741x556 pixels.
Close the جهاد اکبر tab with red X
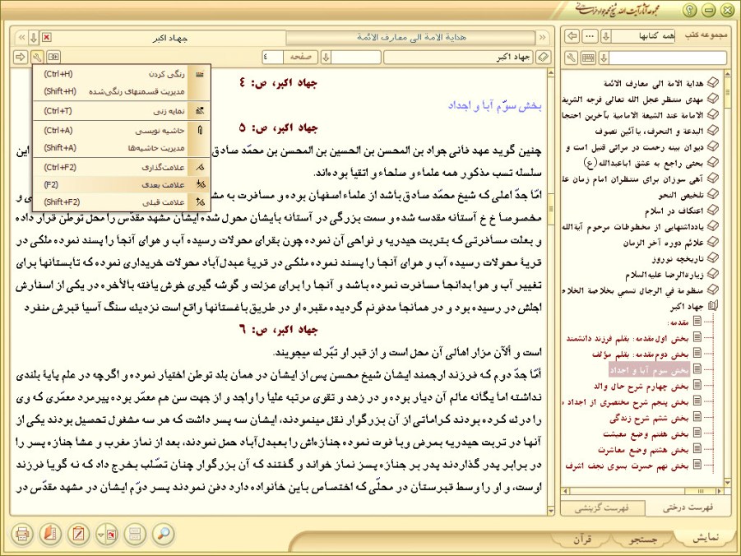(46, 37)
